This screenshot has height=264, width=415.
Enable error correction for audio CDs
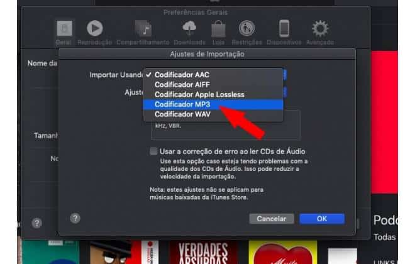153,151
